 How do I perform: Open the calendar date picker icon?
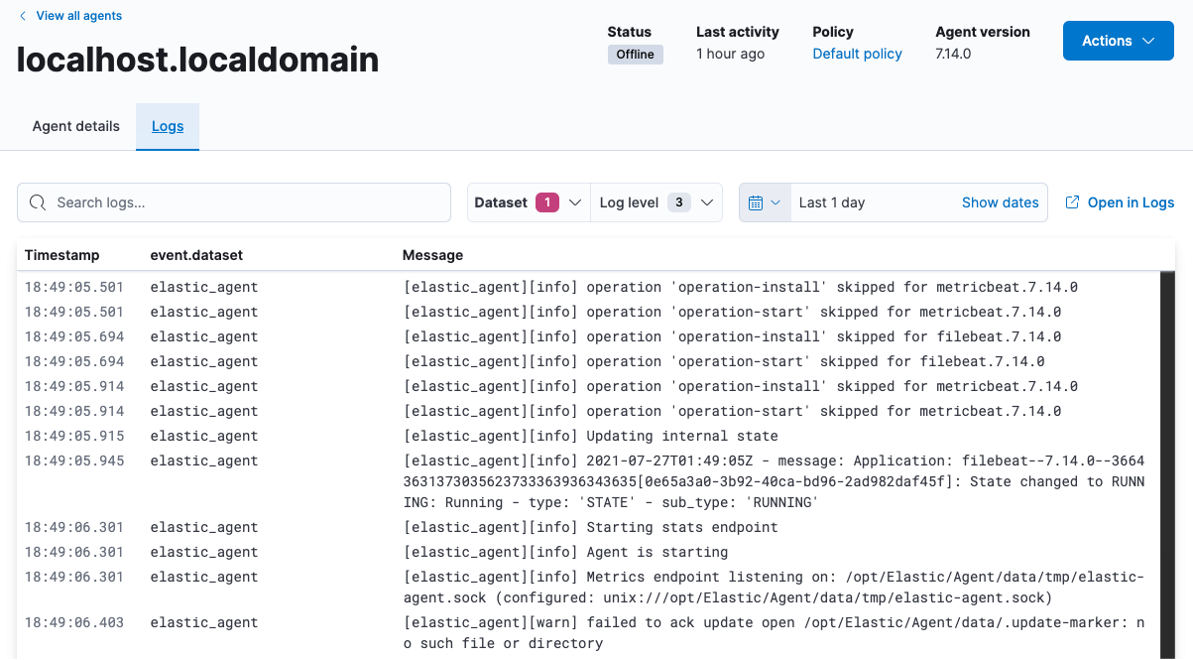[757, 201]
